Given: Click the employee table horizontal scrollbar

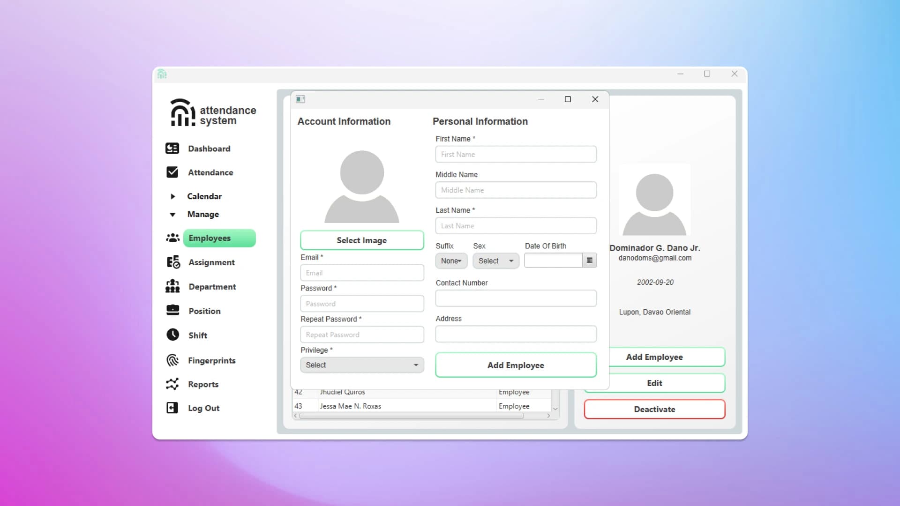Looking at the screenshot, I should [x=411, y=416].
